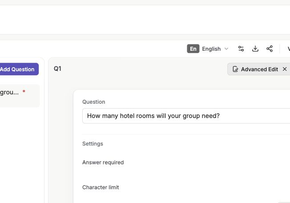
Task: Click the question text input field
Action: (186, 116)
